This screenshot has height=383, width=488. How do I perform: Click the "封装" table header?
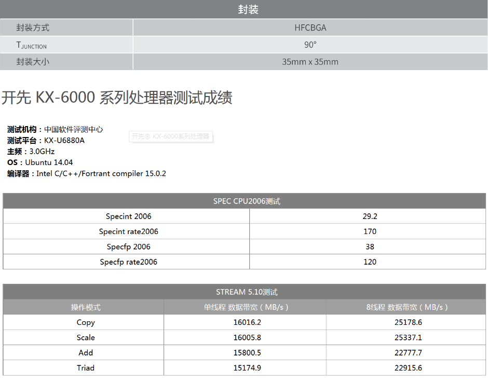243,9
